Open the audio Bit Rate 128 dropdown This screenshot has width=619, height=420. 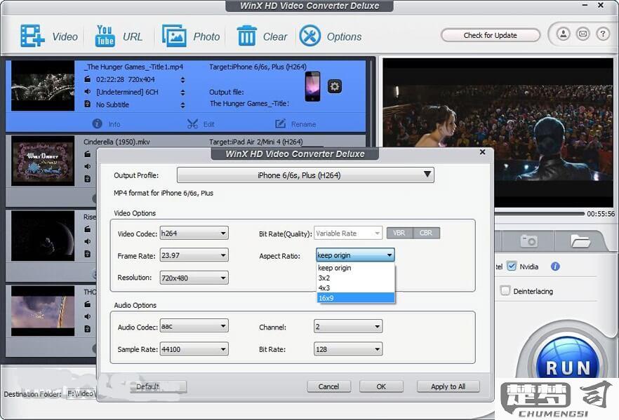pos(348,349)
